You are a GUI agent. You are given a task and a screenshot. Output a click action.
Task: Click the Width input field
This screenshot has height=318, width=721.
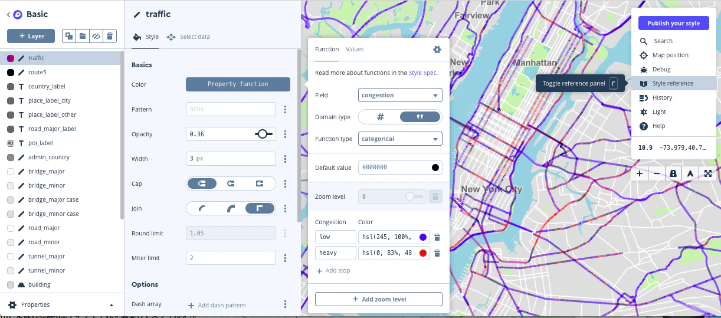(231, 159)
